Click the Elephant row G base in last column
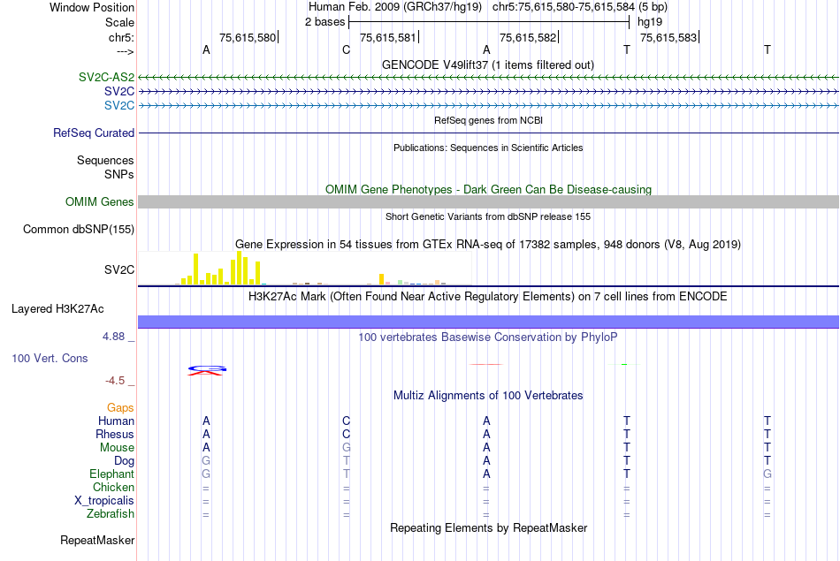This screenshot has height=561, width=840. pyautogui.click(x=767, y=474)
